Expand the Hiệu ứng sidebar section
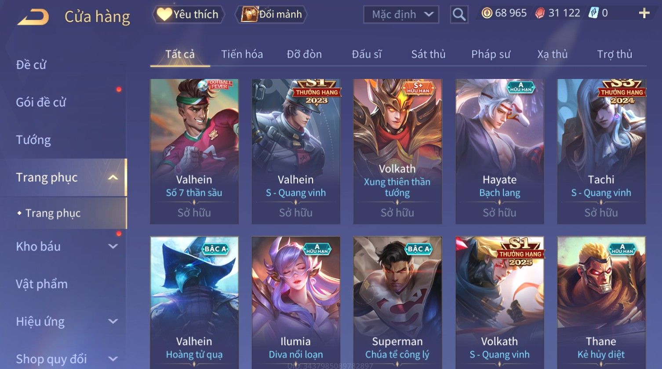662x369 pixels. pos(113,322)
